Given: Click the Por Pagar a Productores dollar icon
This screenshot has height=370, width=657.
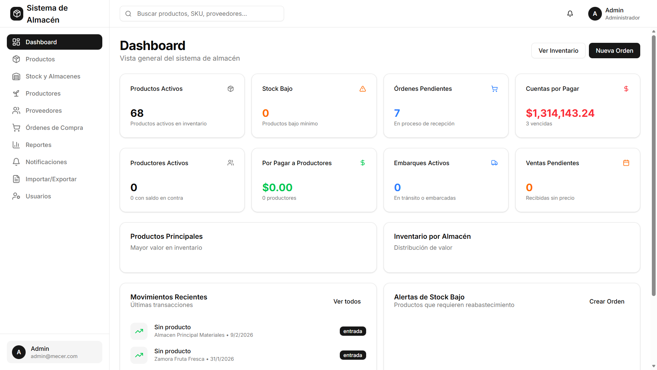Looking at the screenshot, I should point(362,163).
